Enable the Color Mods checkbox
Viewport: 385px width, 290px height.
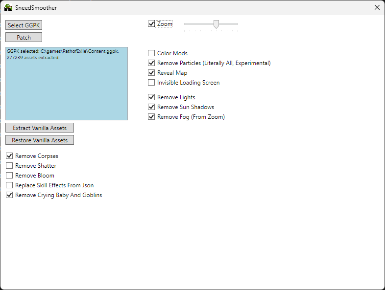coord(151,53)
